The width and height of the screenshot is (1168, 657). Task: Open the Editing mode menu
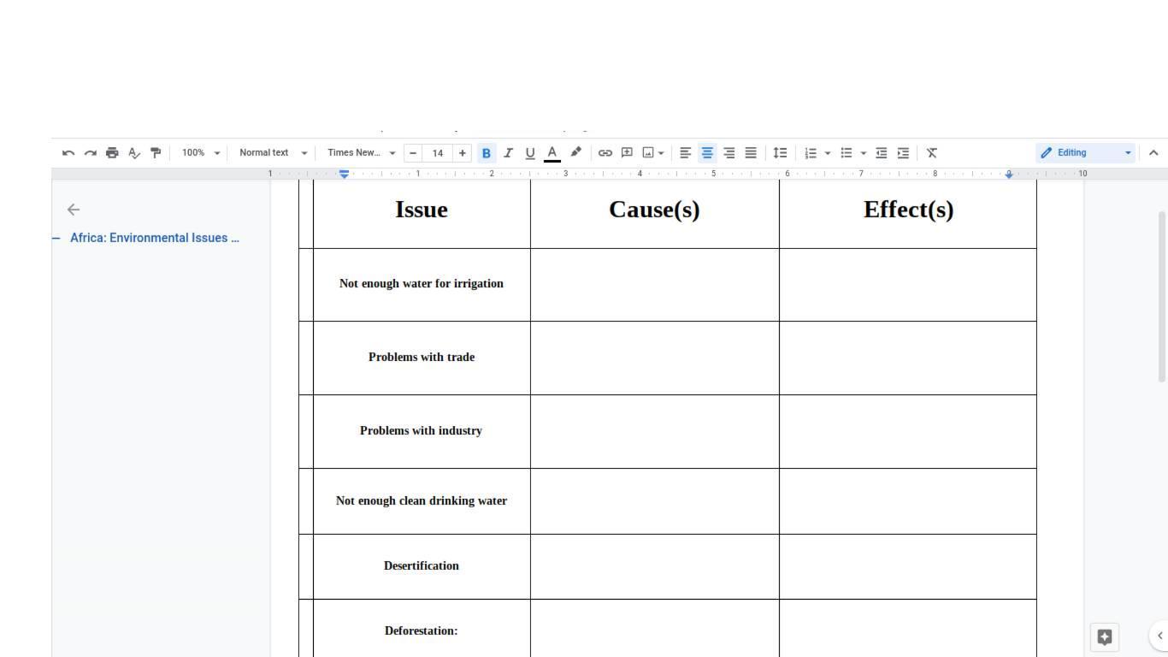[x=1085, y=153]
